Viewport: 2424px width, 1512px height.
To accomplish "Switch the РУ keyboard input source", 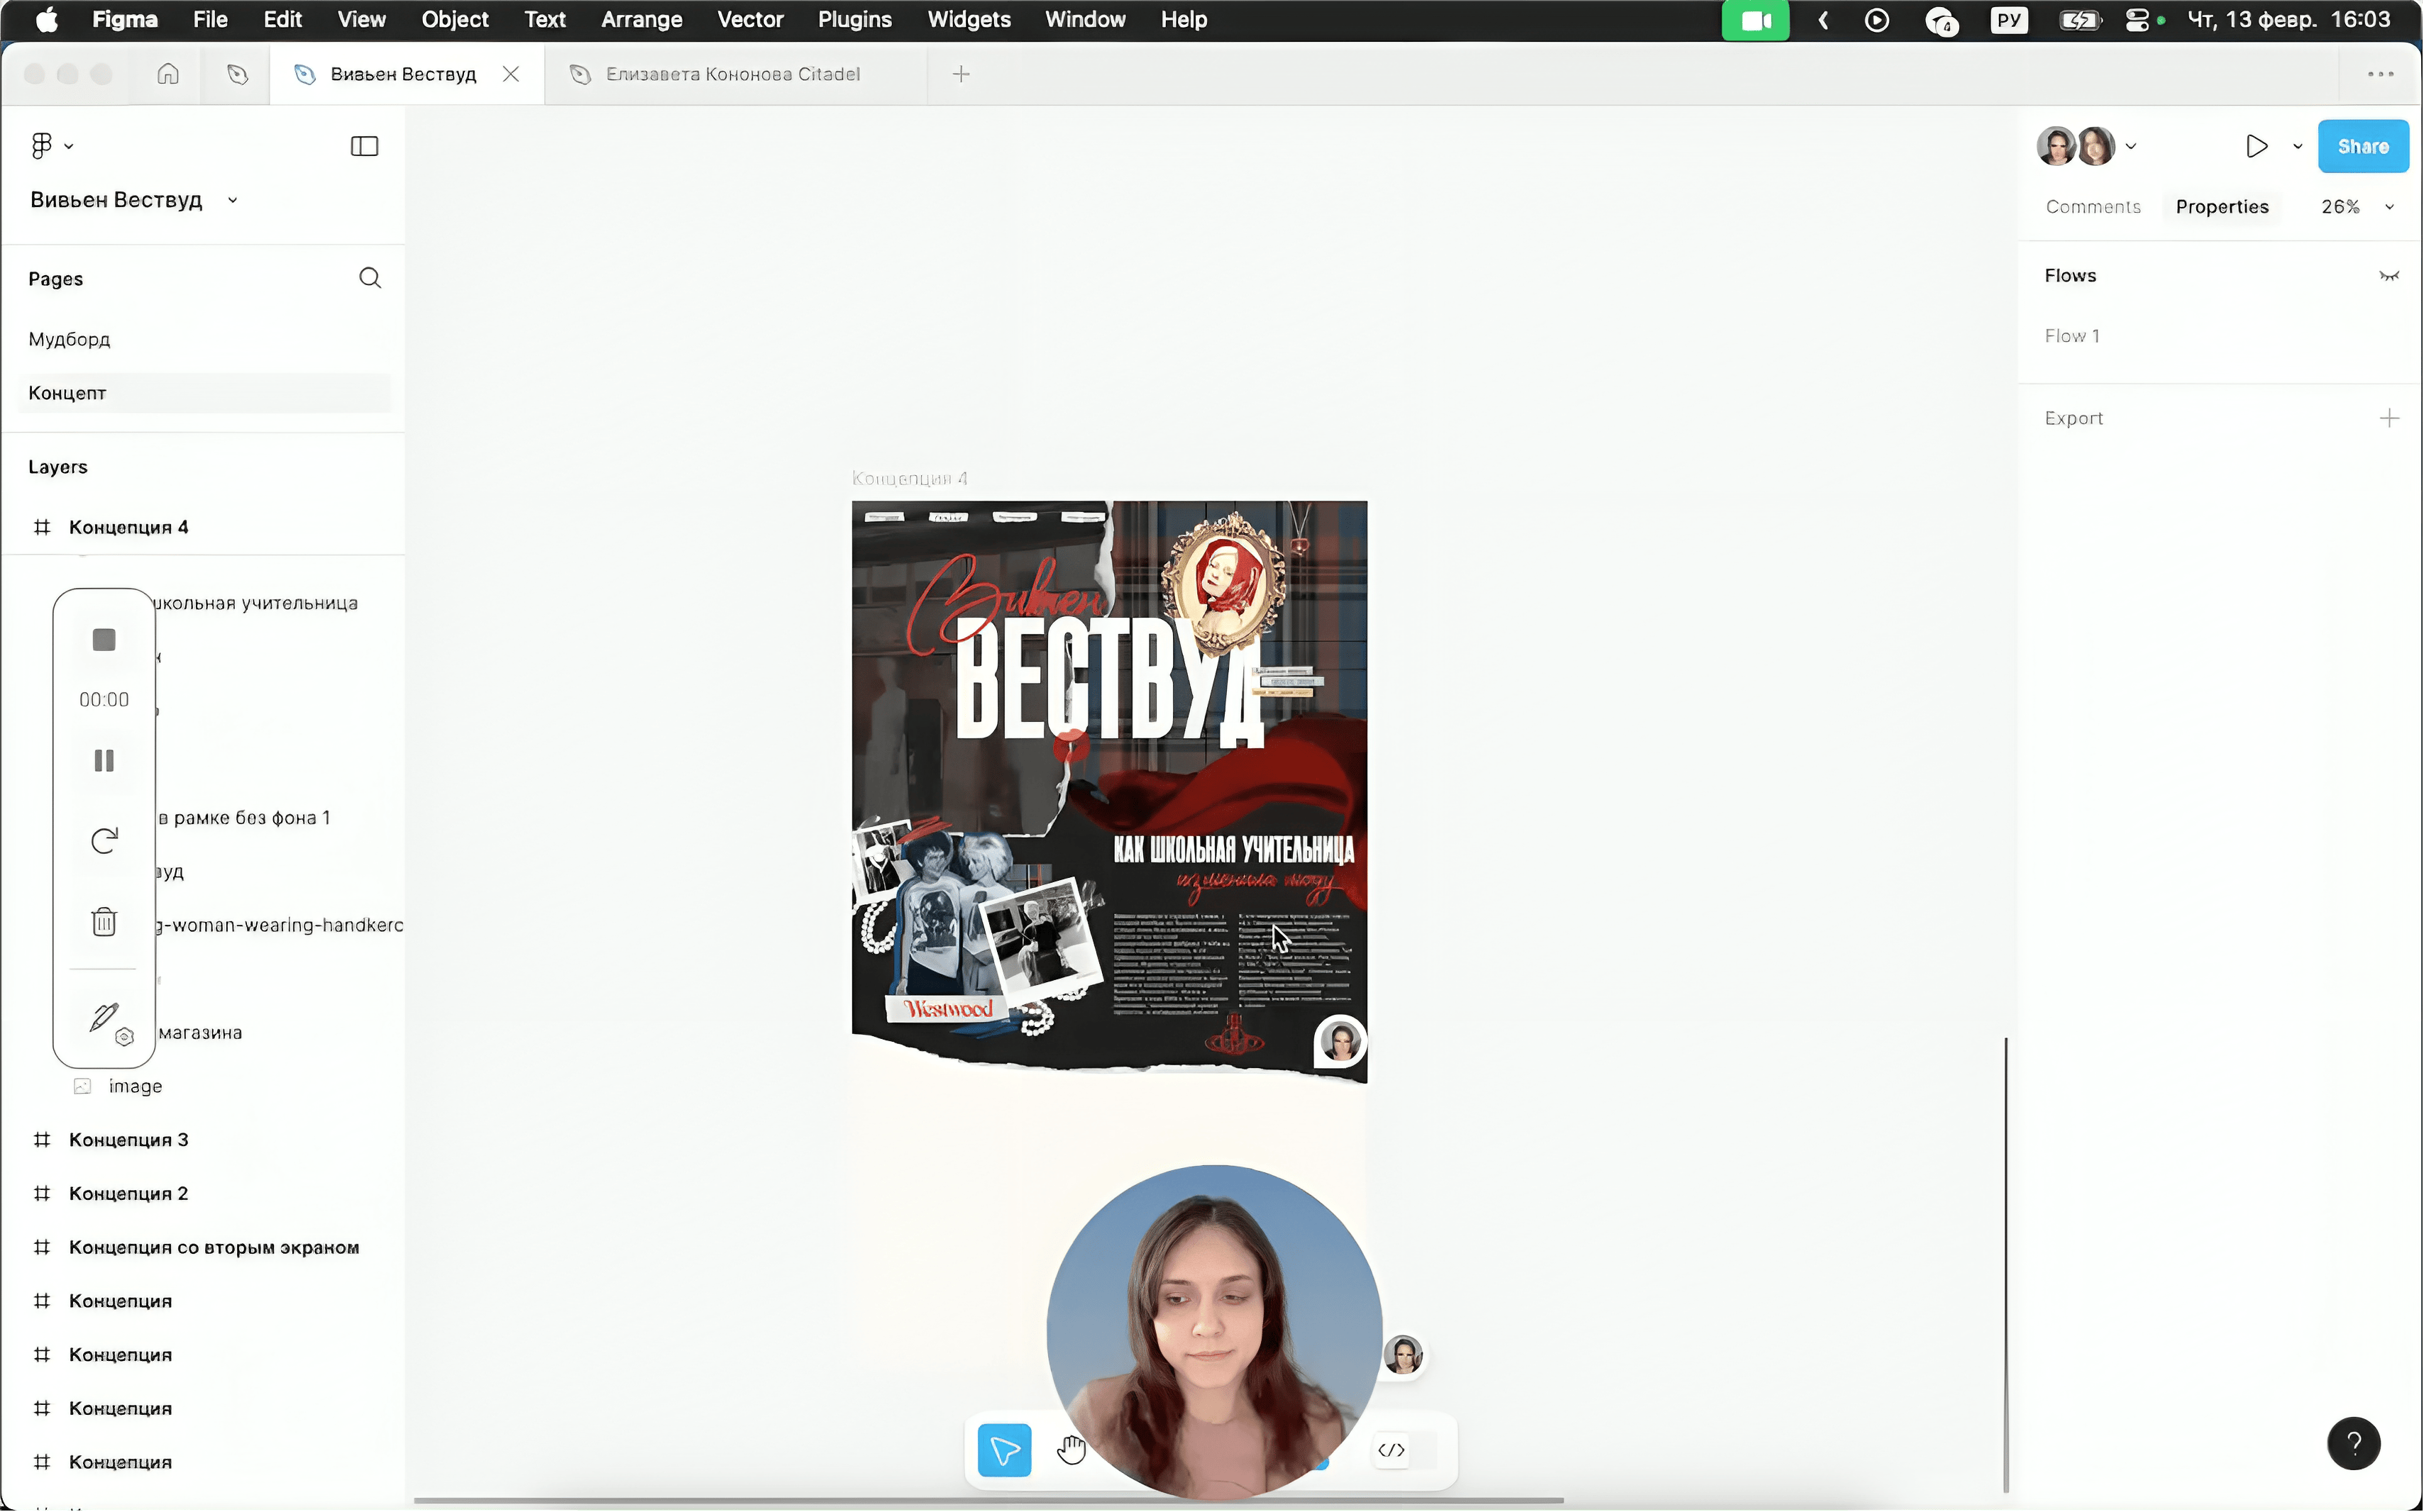I will (x=2009, y=20).
